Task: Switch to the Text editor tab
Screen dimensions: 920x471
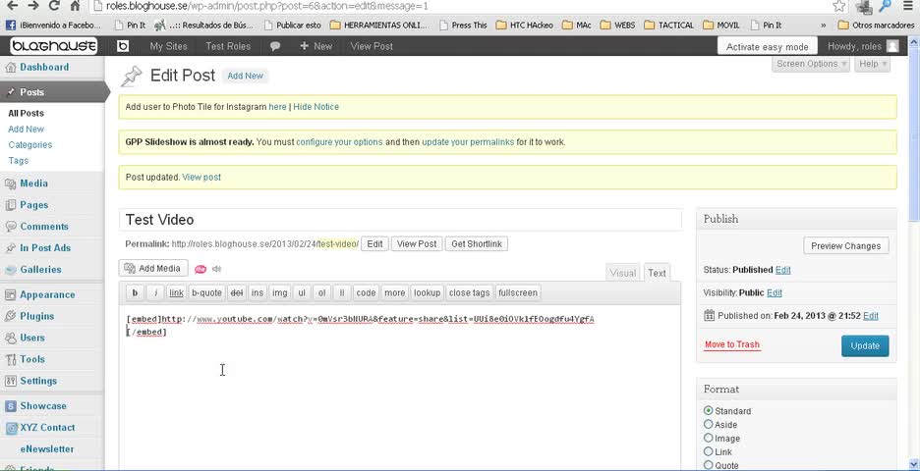Action: coord(657,273)
